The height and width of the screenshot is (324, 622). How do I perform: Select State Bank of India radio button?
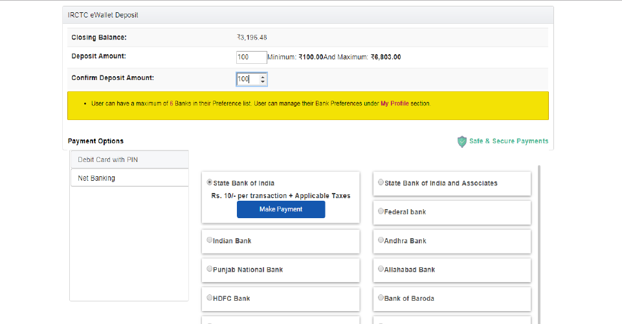pyautogui.click(x=210, y=183)
